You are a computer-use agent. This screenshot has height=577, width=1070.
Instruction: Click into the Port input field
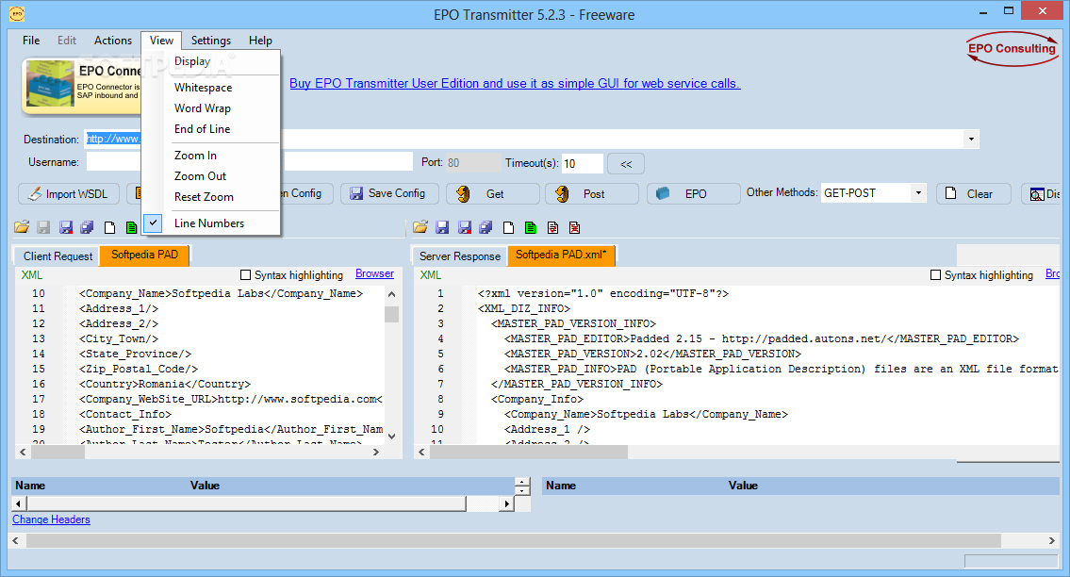tap(473, 162)
